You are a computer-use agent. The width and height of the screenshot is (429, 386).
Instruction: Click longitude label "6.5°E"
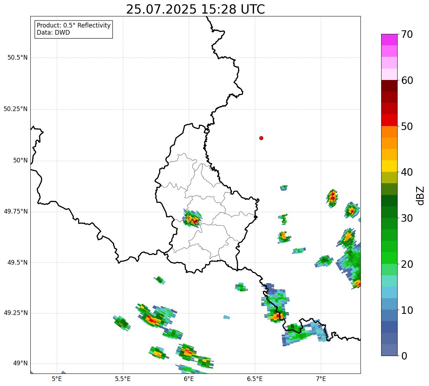255,379
